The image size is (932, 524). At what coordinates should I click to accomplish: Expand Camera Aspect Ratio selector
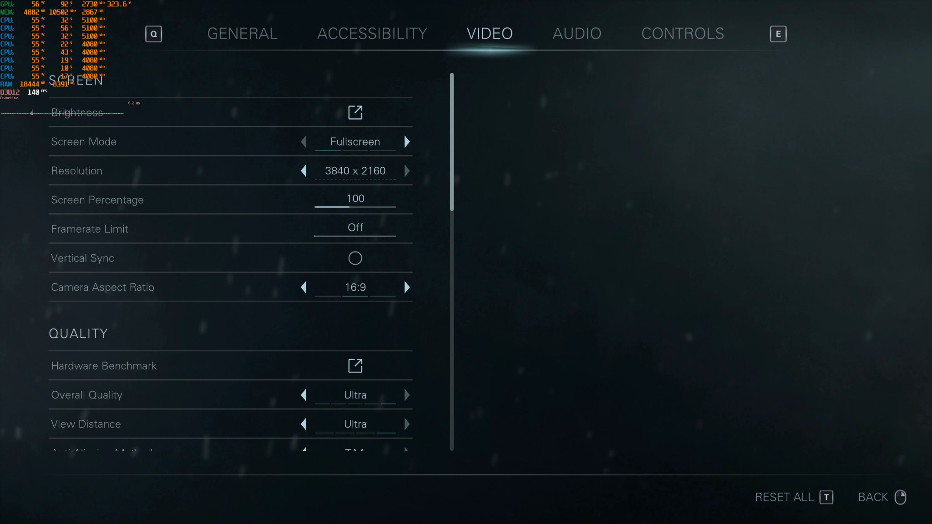pyautogui.click(x=407, y=287)
